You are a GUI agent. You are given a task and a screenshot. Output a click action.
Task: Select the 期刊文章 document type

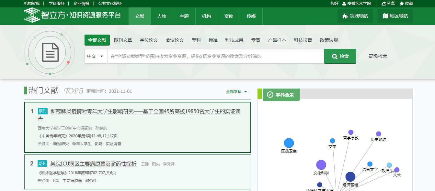[x=123, y=40]
